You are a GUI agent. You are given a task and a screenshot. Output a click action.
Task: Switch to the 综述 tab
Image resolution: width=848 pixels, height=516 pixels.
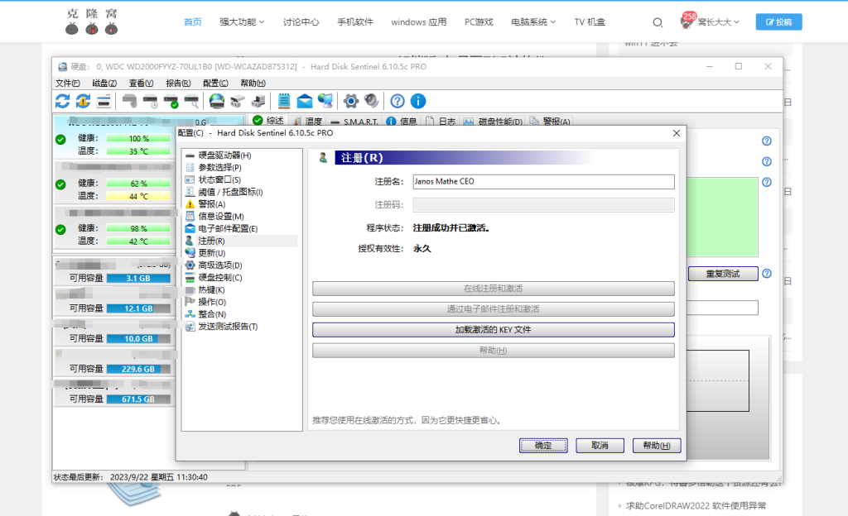[268, 121]
